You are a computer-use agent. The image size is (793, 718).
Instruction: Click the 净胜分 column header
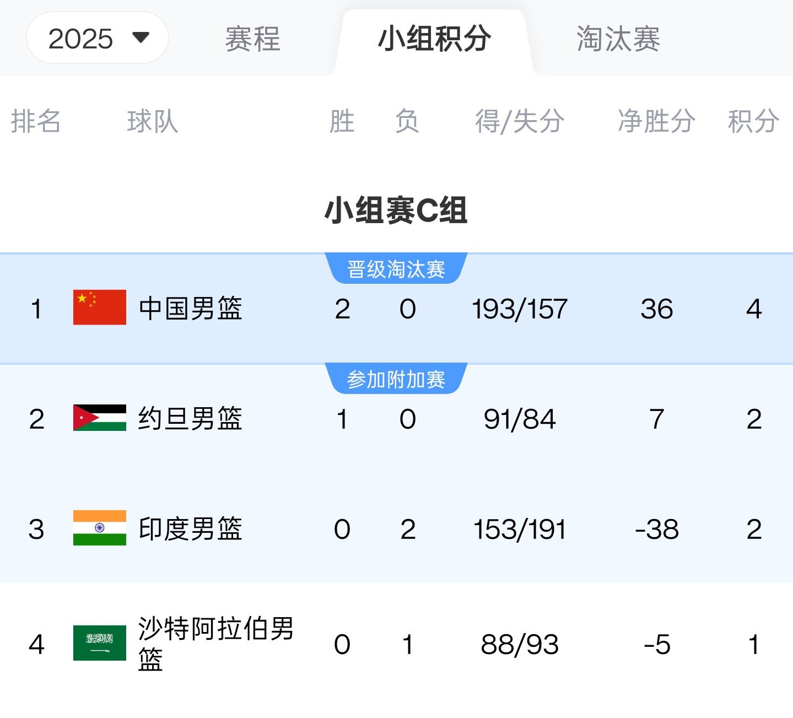click(x=656, y=121)
